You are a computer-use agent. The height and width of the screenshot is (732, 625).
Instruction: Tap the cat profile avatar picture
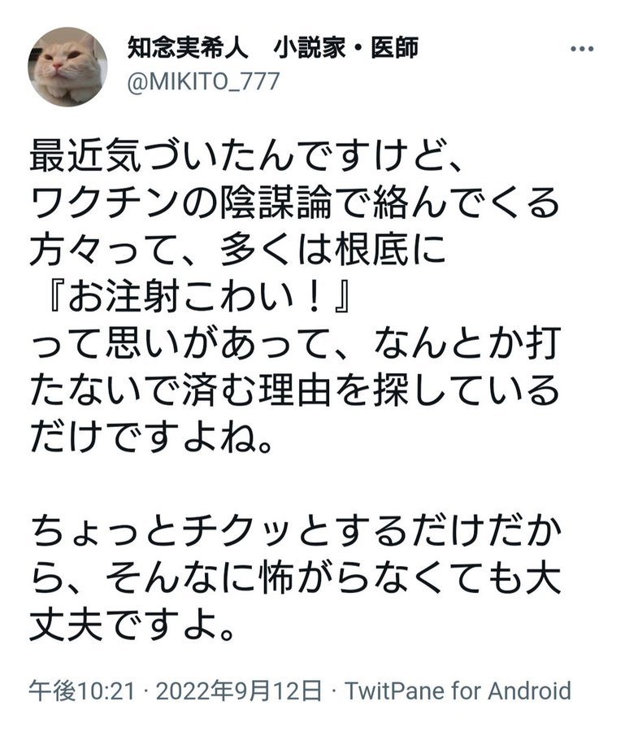pyautogui.click(x=67, y=67)
